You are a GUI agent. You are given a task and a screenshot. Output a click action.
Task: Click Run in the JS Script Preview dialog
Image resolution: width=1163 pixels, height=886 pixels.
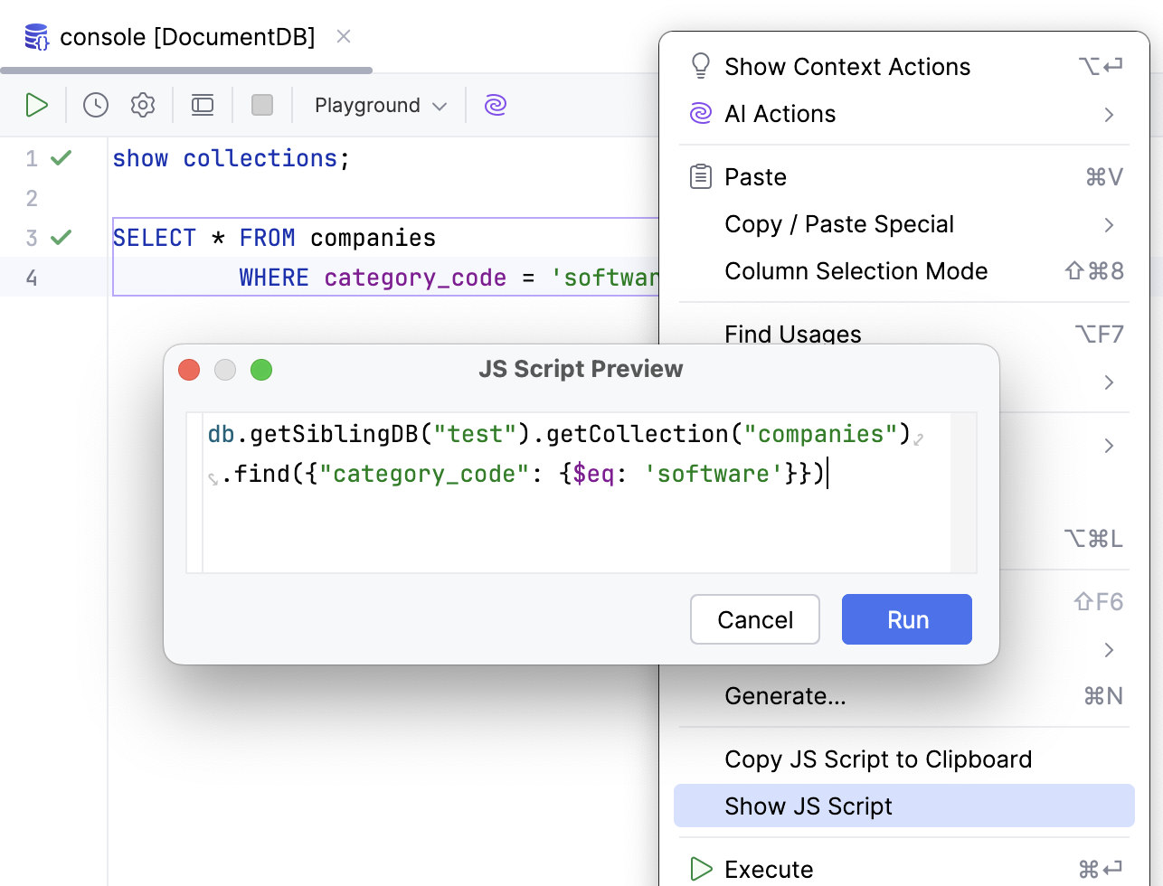tap(906, 619)
